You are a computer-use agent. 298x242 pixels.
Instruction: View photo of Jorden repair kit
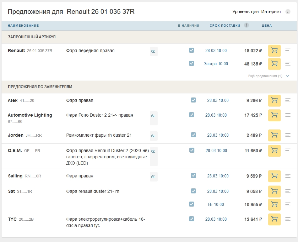click(153, 136)
